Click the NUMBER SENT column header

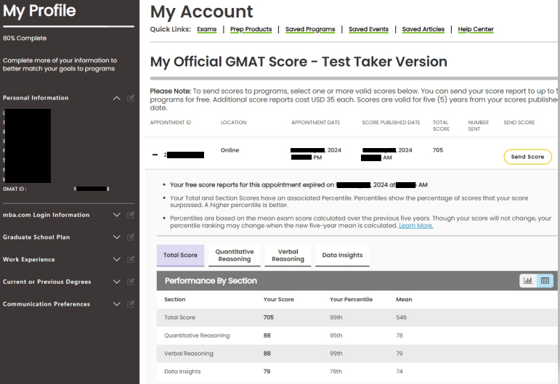[478, 126]
